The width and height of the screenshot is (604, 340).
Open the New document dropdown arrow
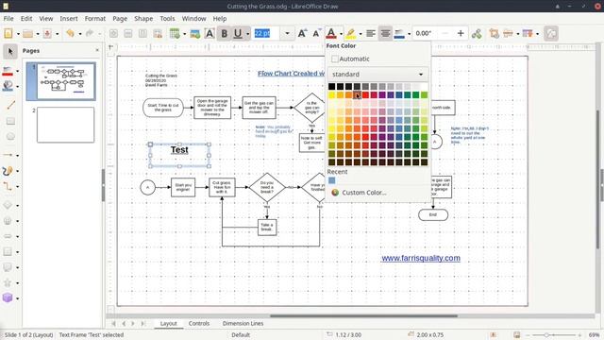(x=18, y=34)
